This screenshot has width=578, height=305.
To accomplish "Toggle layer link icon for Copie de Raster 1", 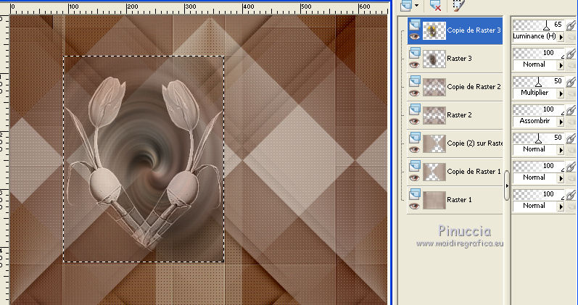I will point(571,167).
